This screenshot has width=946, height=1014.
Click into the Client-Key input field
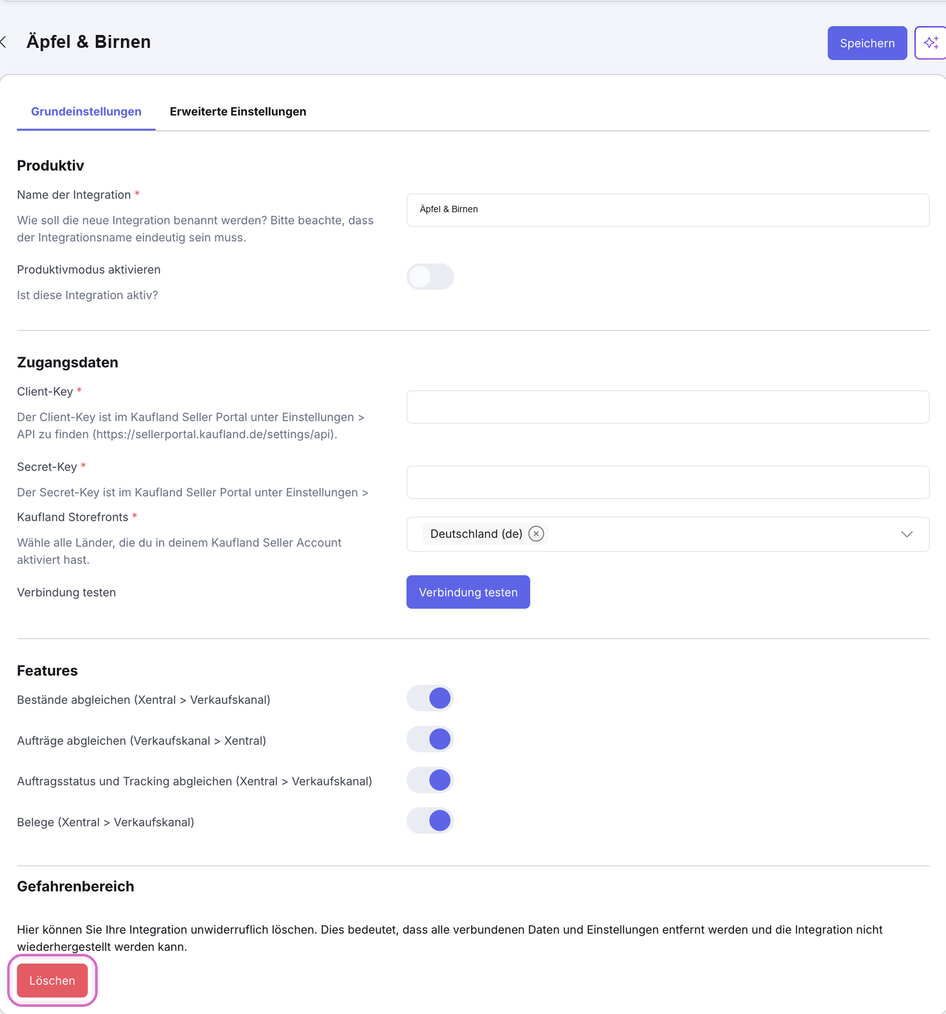pyautogui.click(x=668, y=407)
